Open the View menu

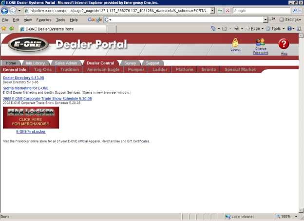[x=28, y=20]
